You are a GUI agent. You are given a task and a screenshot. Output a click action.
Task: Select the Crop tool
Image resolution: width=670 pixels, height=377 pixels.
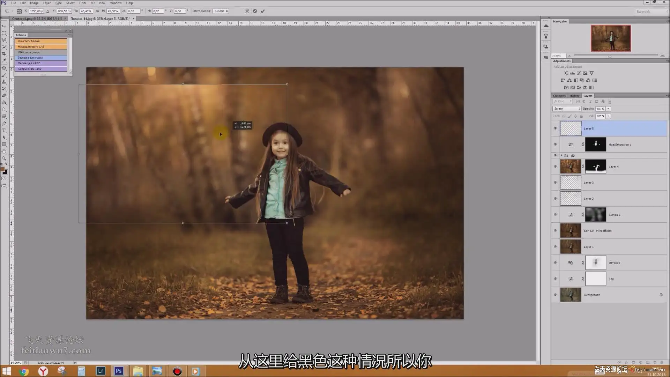[x=4, y=54]
